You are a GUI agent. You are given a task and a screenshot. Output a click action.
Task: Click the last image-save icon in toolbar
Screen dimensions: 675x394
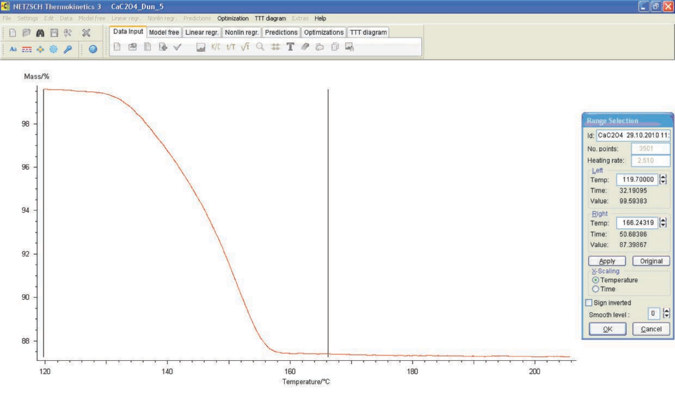pyautogui.click(x=350, y=47)
